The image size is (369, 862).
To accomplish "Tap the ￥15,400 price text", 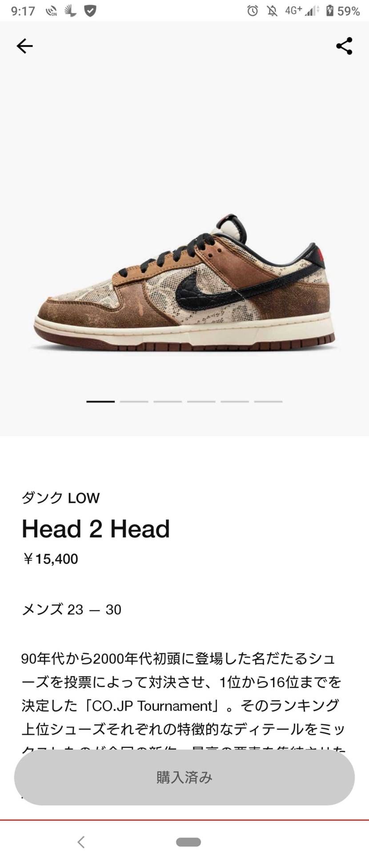I will tap(50, 559).
